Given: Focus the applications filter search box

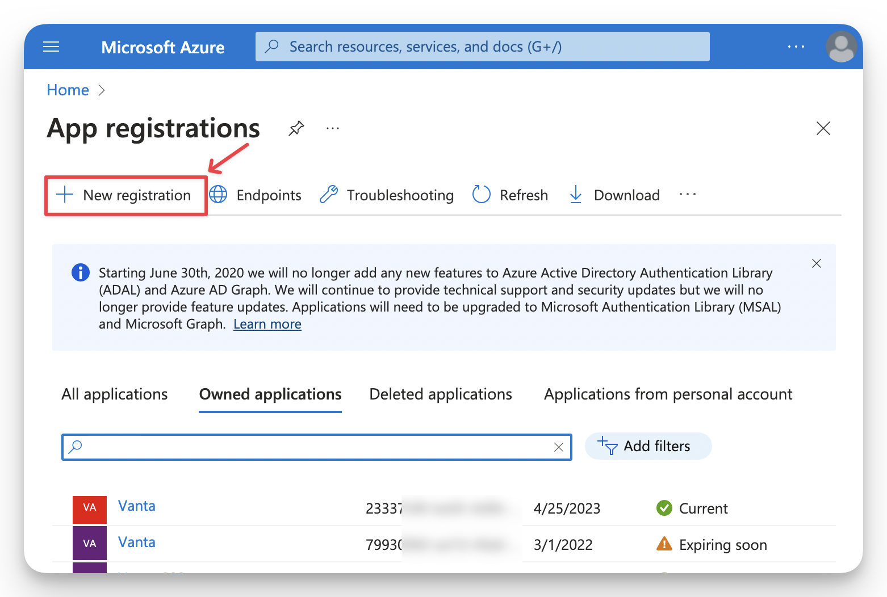Looking at the screenshot, I should [x=316, y=447].
